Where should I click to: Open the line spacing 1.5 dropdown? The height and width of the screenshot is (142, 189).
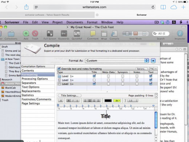(132, 100)
